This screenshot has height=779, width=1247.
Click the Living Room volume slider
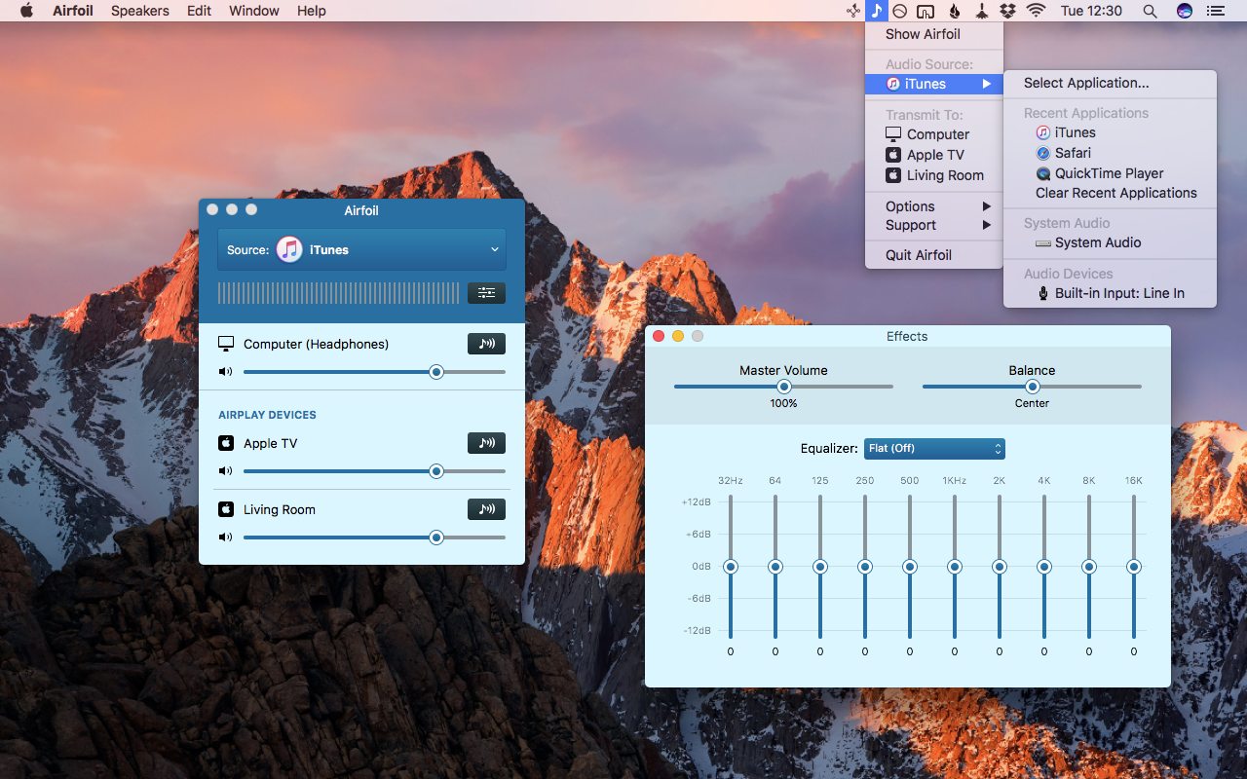click(374, 537)
